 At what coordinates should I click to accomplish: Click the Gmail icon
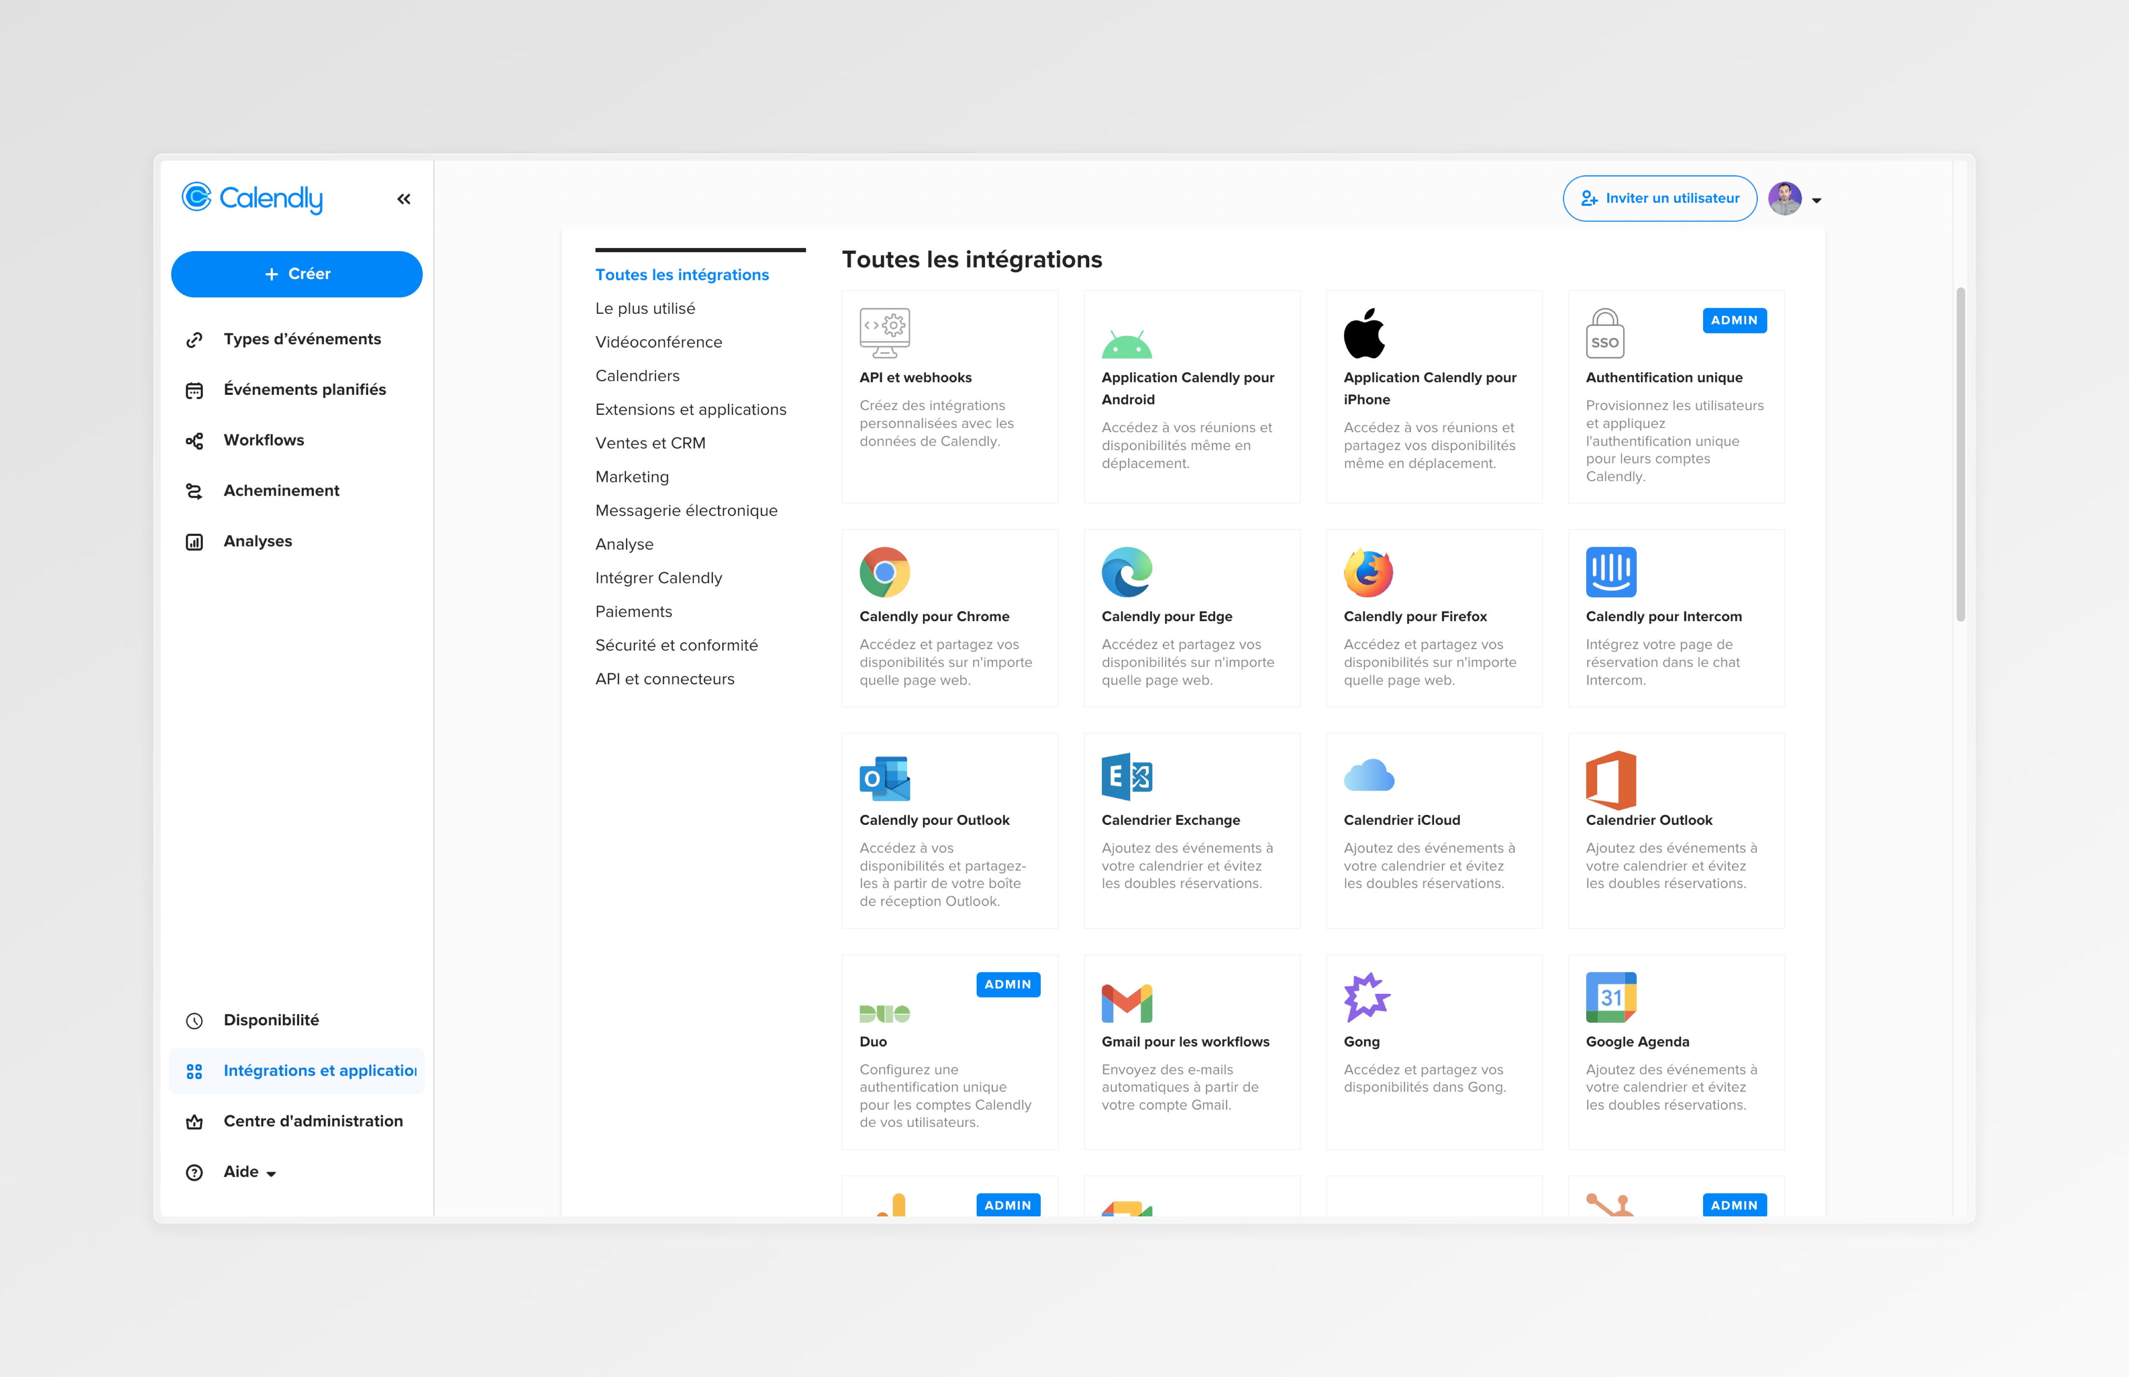point(1126,1003)
